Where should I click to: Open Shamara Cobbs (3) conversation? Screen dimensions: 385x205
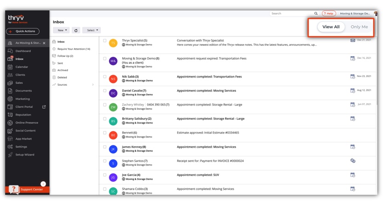(135, 189)
